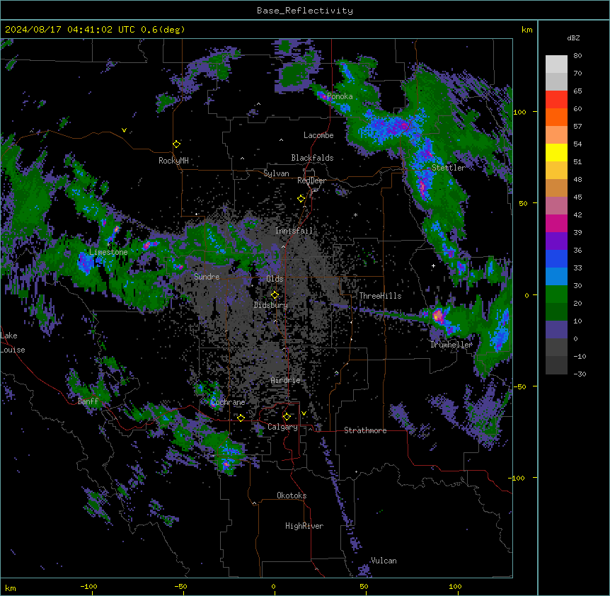Click the RockyMH city label
Viewport: 610px width, 596px height.
click(x=173, y=161)
